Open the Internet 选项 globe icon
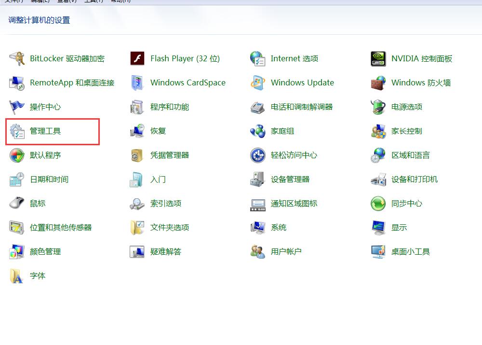This screenshot has height=345, width=482. click(257, 58)
